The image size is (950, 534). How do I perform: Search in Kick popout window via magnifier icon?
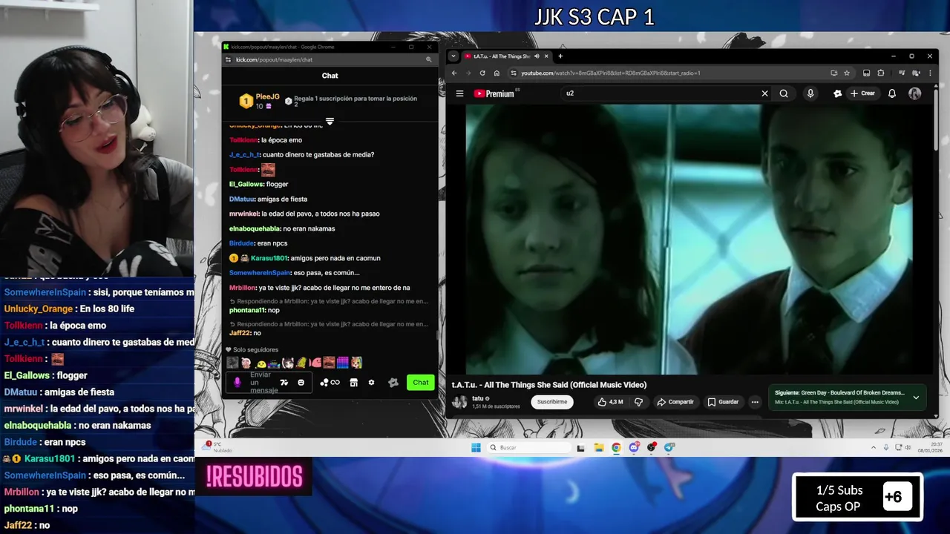point(428,59)
